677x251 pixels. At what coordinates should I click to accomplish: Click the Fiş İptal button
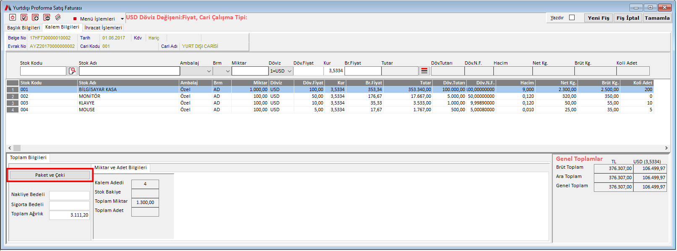[x=628, y=18]
